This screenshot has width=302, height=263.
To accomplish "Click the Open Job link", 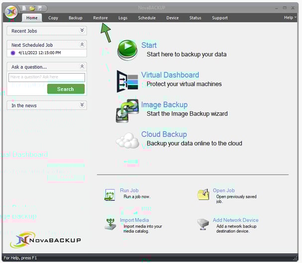I will tap(223, 190).
